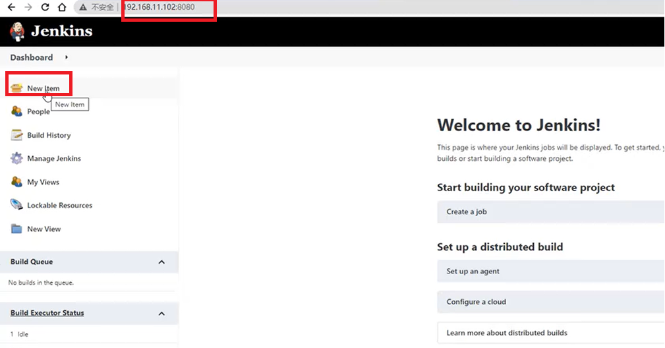The height and width of the screenshot is (348, 665).
Task: Open People sidebar link
Action: pos(39,111)
